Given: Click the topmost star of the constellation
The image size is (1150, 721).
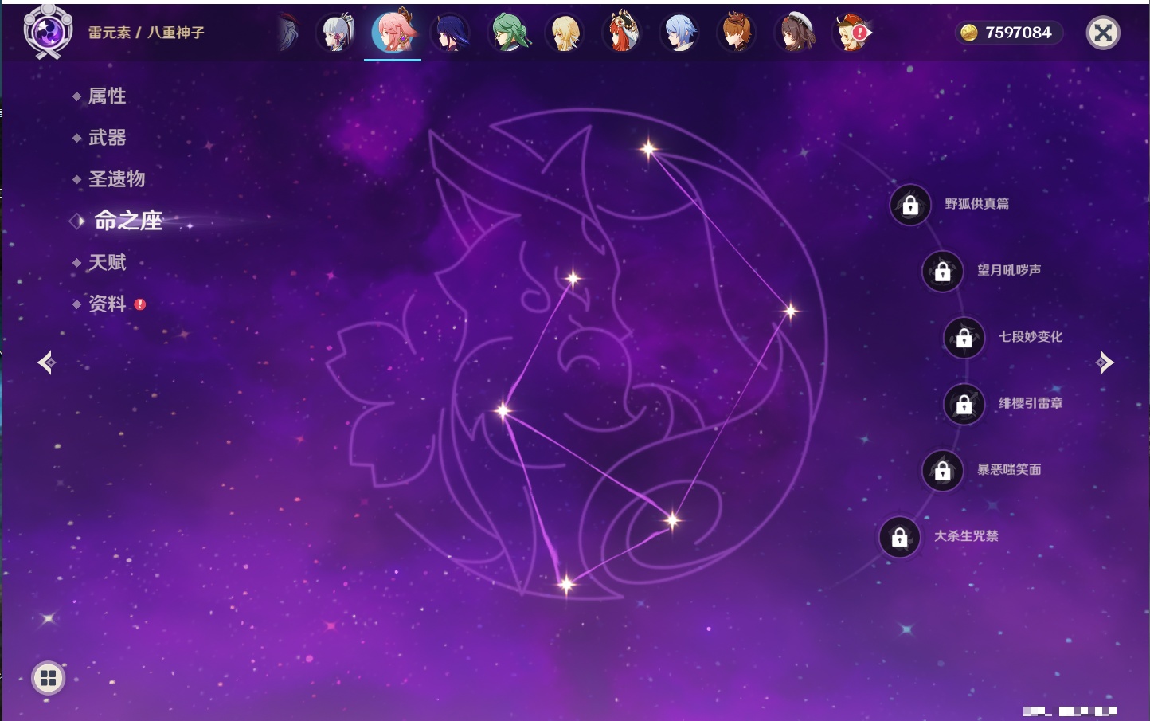Looking at the screenshot, I should click(649, 148).
